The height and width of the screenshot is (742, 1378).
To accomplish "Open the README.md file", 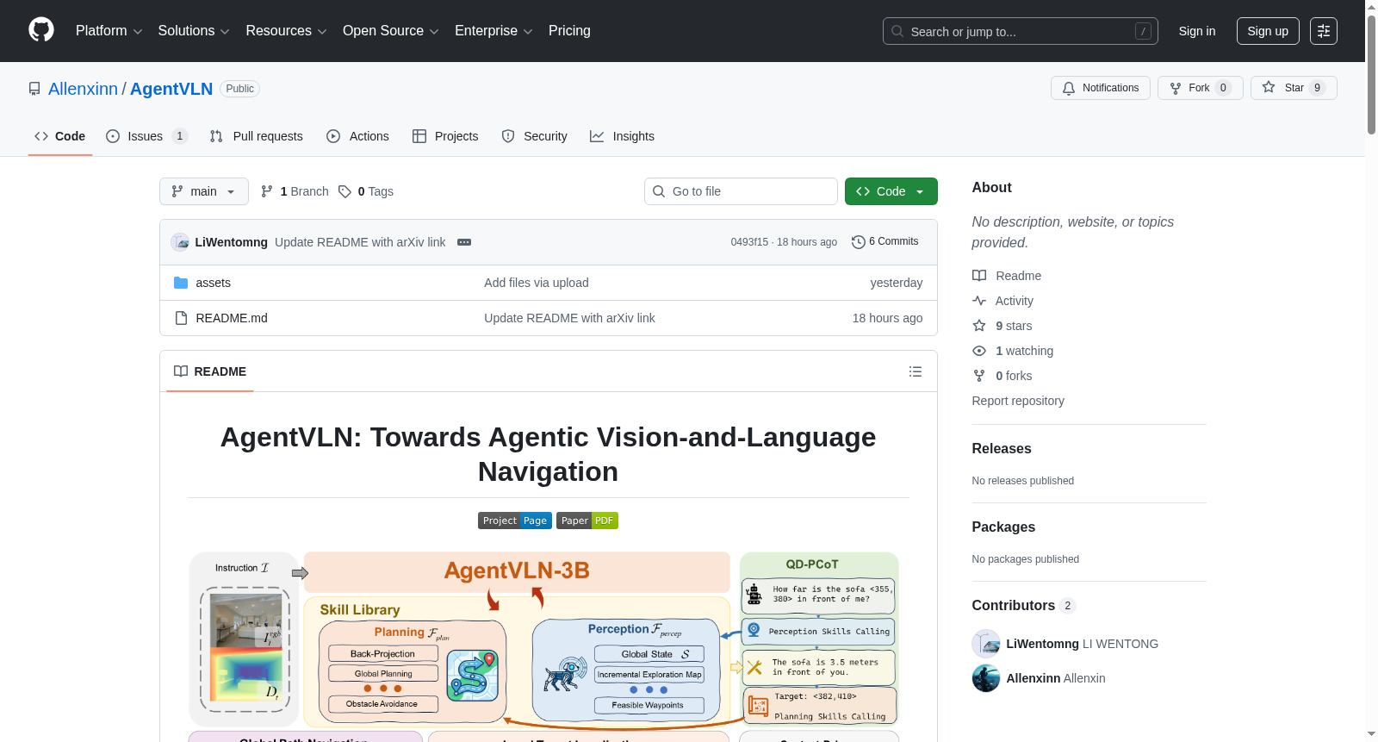I will 232,318.
